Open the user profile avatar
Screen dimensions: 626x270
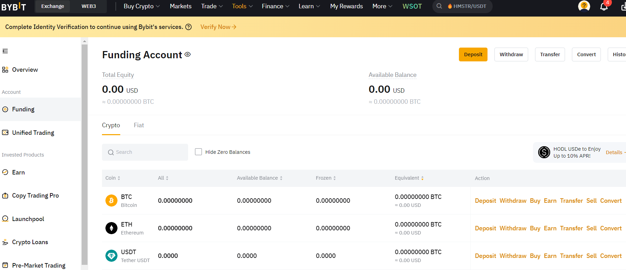(584, 6)
